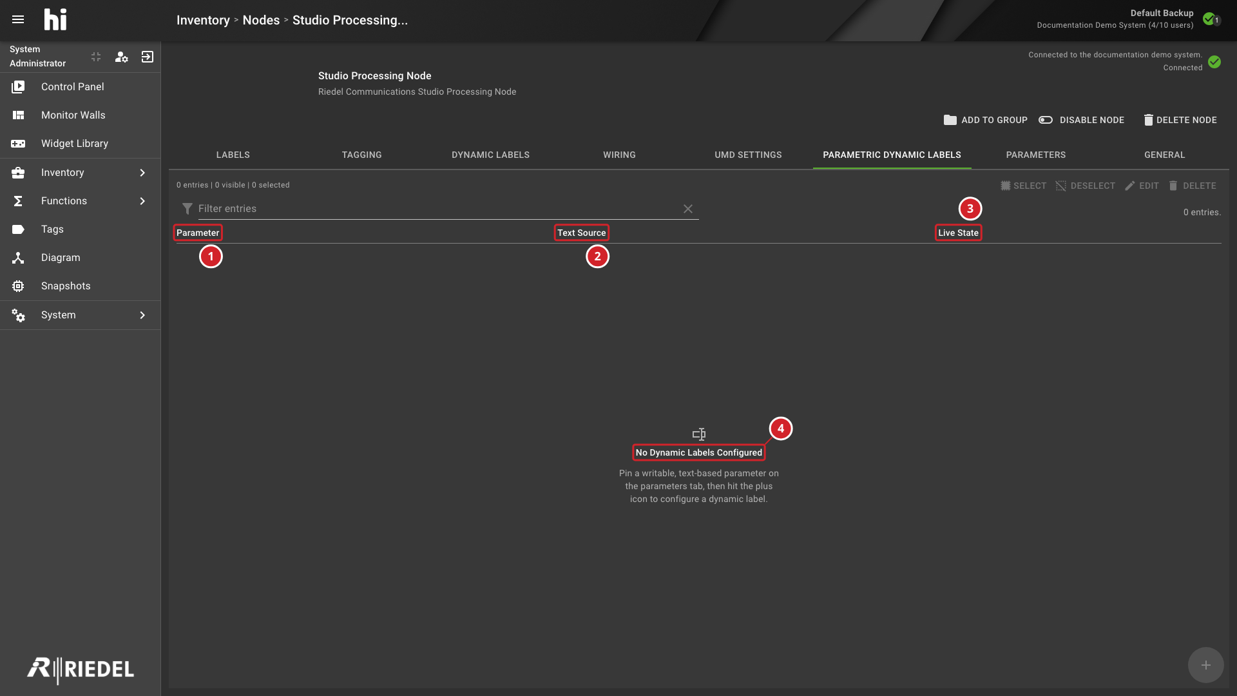
Task: Switch to the Labels tab
Action: tap(233, 155)
